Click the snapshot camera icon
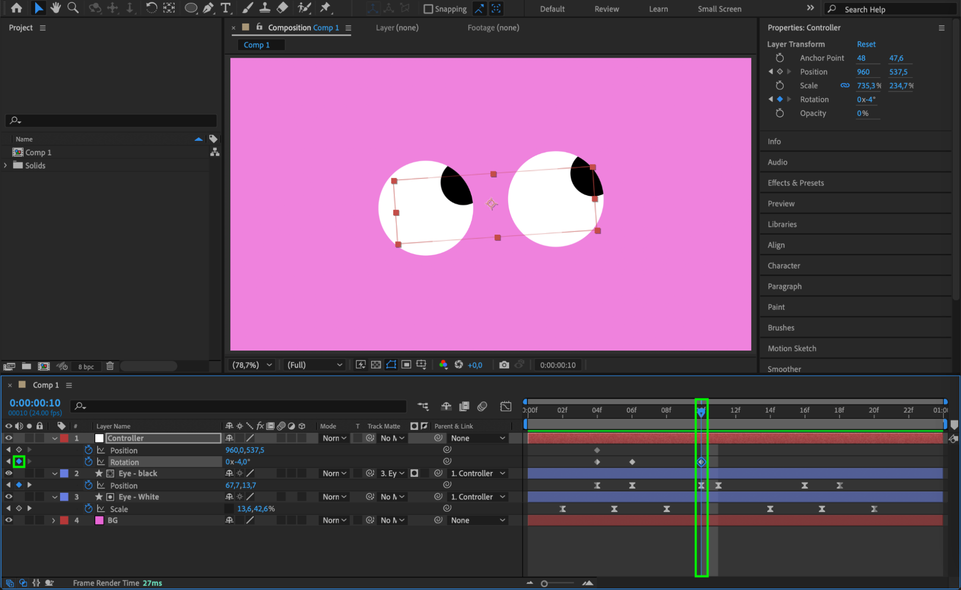The image size is (961, 590). 503,365
